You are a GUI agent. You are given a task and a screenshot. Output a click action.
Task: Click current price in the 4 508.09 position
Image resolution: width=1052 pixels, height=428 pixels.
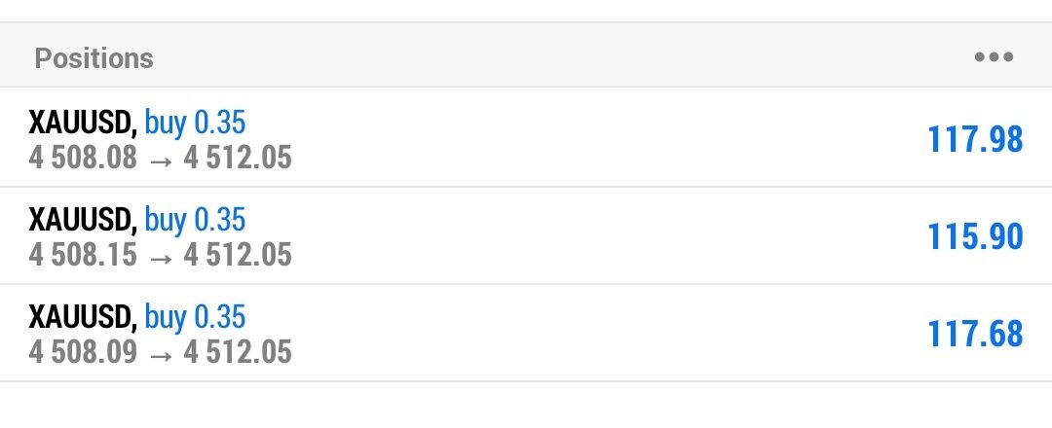pyautogui.click(x=238, y=352)
